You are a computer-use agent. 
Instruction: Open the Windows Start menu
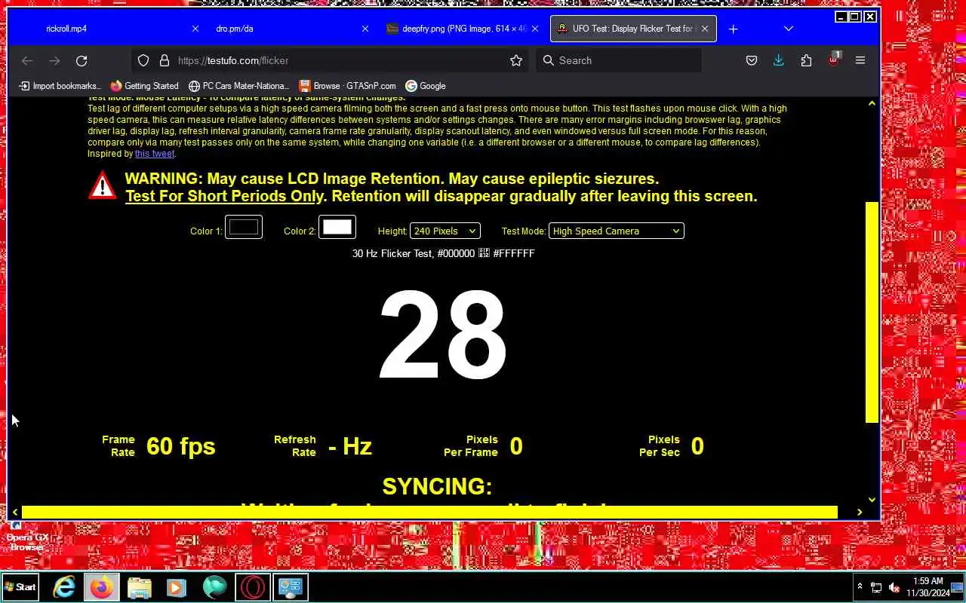tap(20, 586)
